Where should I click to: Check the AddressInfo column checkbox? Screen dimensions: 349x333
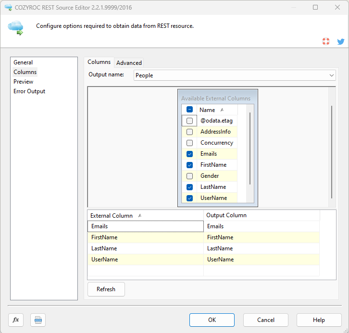click(x=189, y=132)
